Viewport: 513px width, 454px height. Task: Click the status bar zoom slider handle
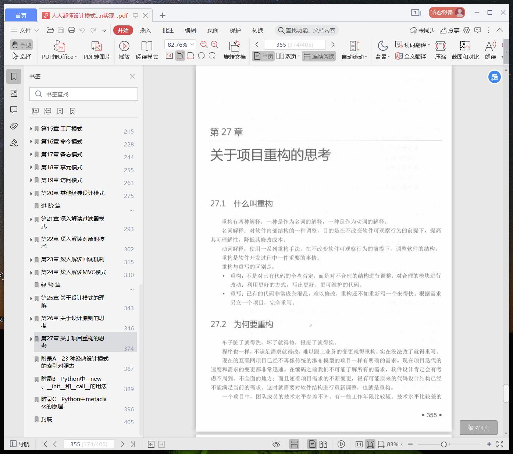pyautogui.click(x=444, y=444)
